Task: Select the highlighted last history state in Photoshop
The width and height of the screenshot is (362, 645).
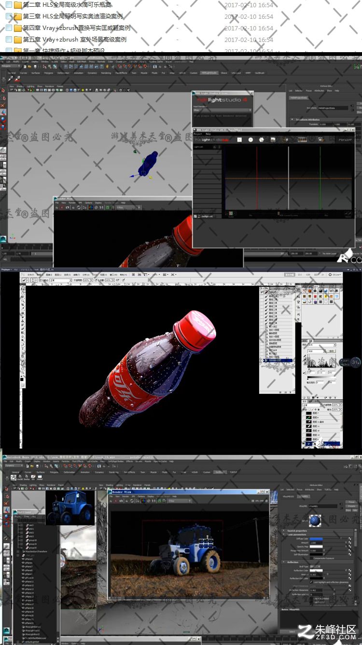Action: point(277,361)
